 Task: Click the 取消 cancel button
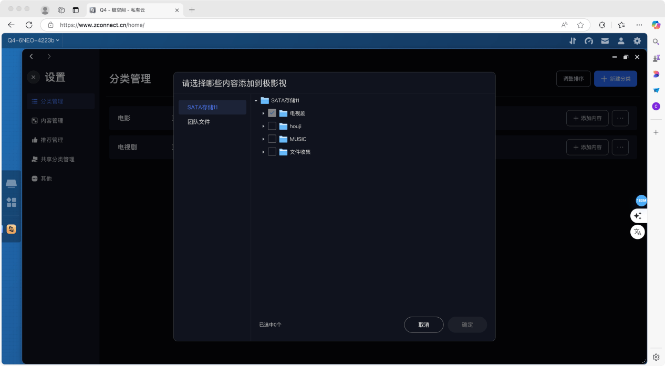423,325
